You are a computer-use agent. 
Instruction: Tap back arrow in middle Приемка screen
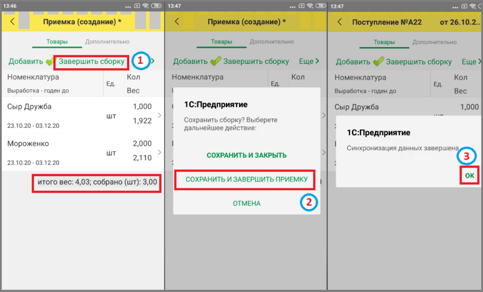(177, 22)
